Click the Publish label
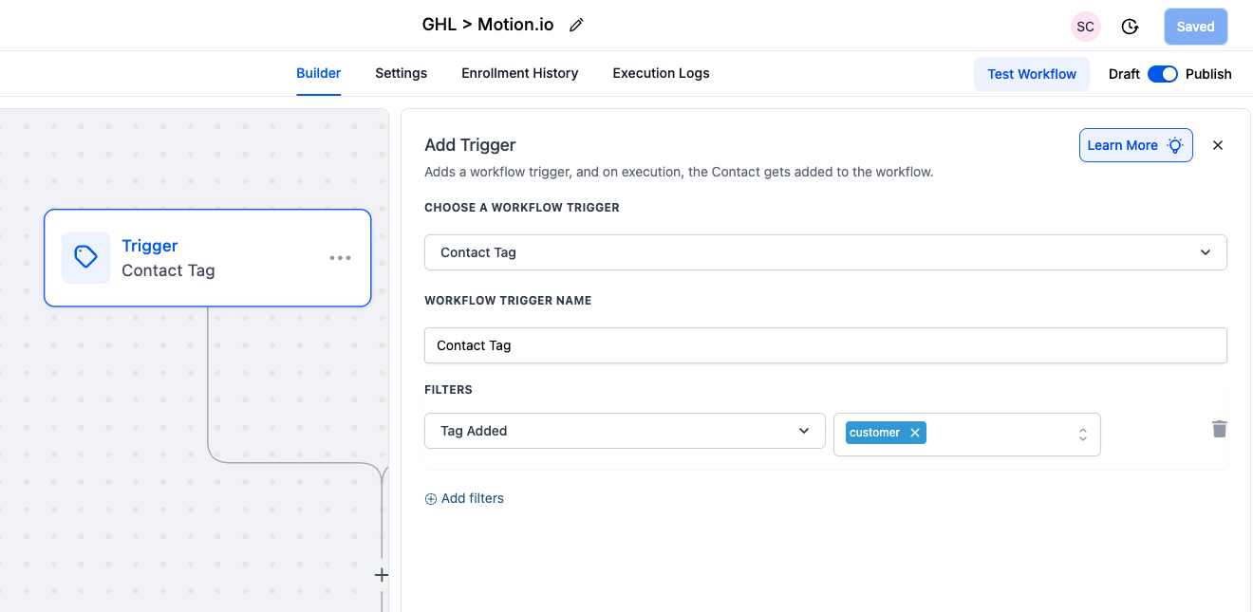This screenshot has width=1253, height=612. [x=1208, y=74]
